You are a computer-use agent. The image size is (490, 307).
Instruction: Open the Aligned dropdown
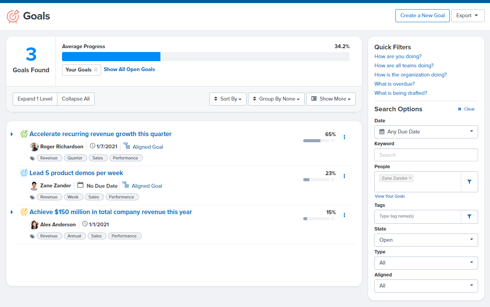[x=426, y=286]
